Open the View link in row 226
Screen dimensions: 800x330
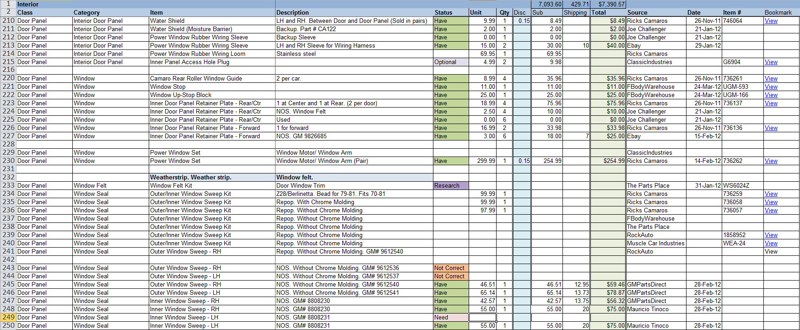pyautogui.click(x=771, y=128)
